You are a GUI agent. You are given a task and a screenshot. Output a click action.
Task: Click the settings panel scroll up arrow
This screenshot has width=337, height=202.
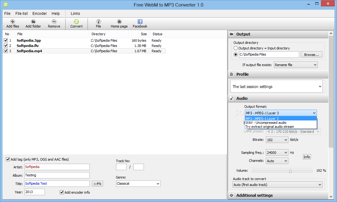click(x=331, y=33)
